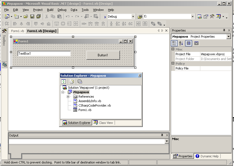Click Show All Files in Solution Explorer
This screenshot has width=234, height=166.
[72, 81]
